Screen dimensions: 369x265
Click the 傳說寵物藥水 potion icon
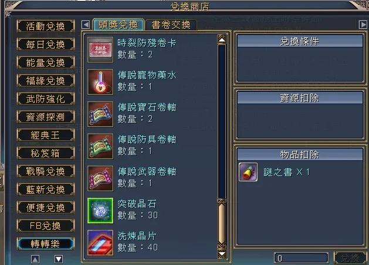(100, 82)
